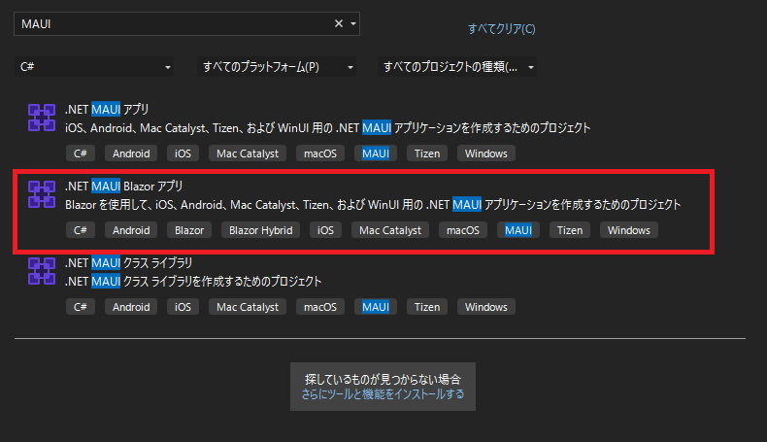This screenshot has width=767, height=442.
Task: Open the C# language filter dropdown
Action: coord(94,67)
